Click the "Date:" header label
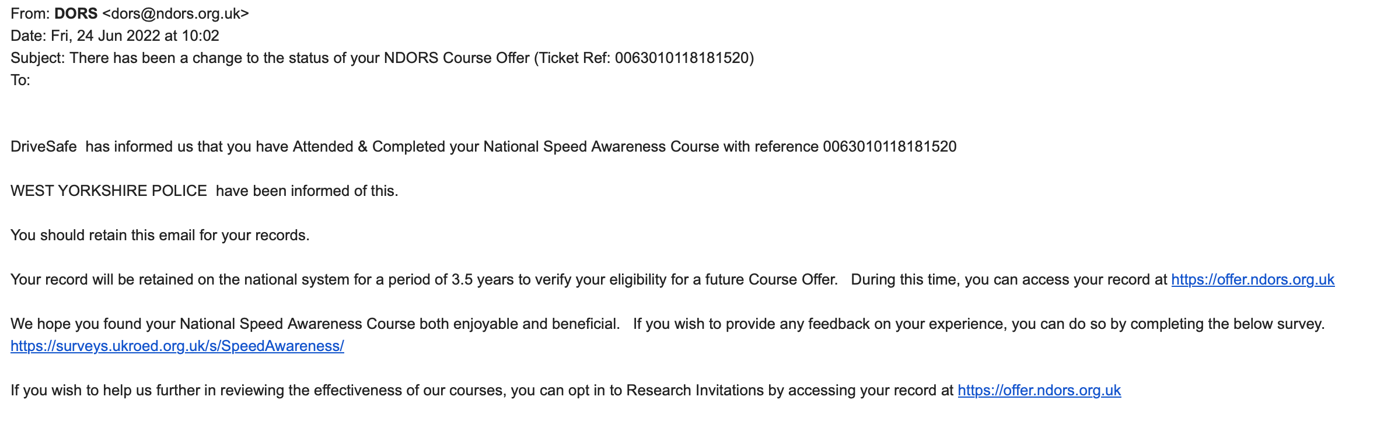The height and width of the screenshot is (421, 1391). [28, 36]
